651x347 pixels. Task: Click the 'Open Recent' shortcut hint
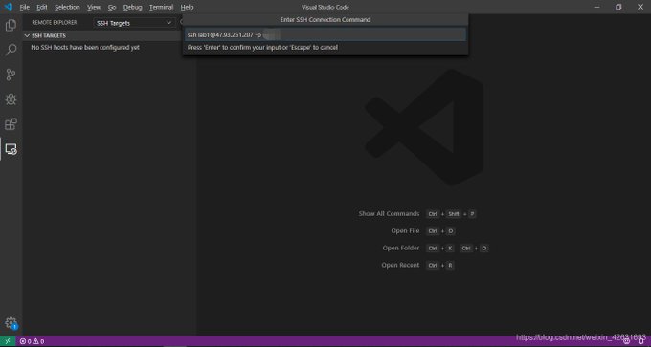(x=400, y=265)
